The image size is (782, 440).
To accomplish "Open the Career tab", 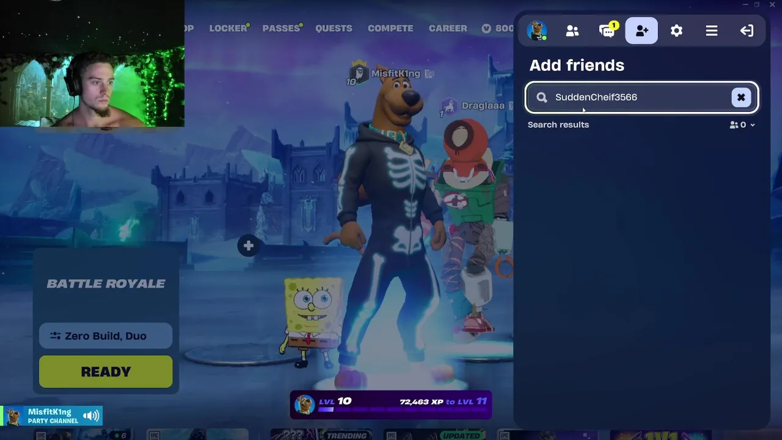I will [448, 28].
